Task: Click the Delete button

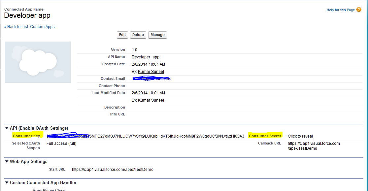Action: tap(138, 35)
